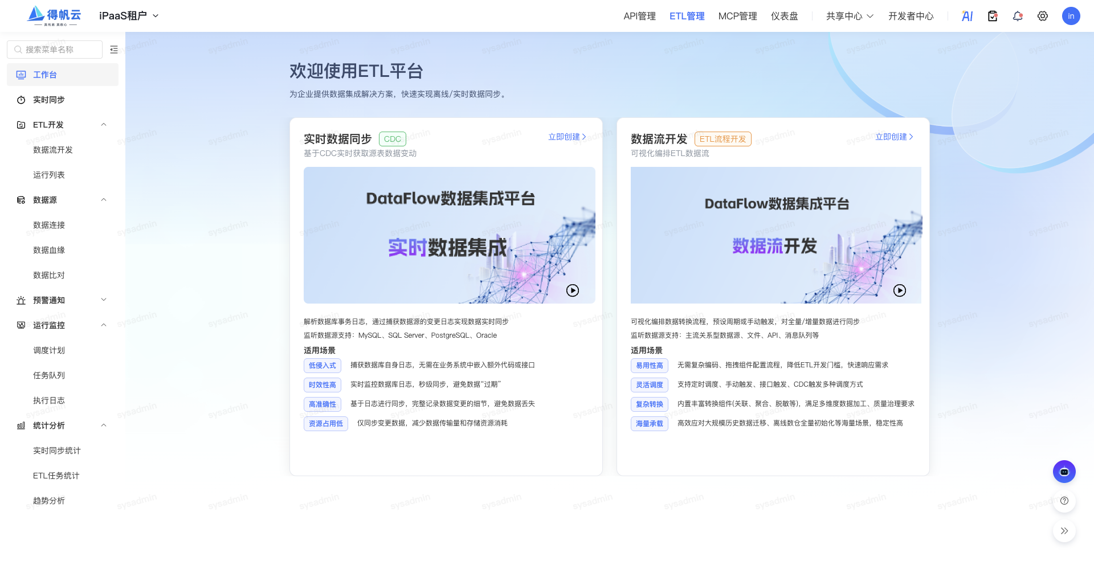Click the 预警通知 alarm icon
The height and width of the screenshot is (565, 1094).
click(21, 300)
